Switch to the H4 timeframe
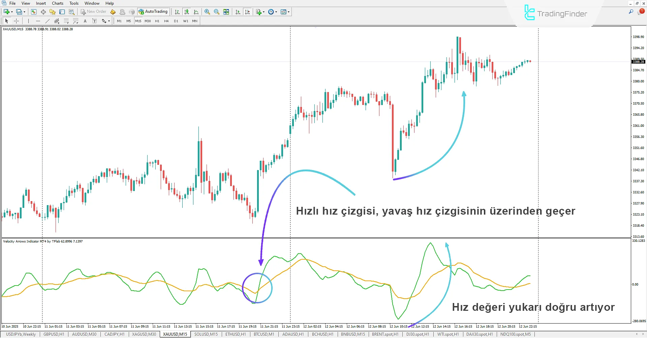Image resolution: width=647 pixels, height=338 pixels. [166, 21]
